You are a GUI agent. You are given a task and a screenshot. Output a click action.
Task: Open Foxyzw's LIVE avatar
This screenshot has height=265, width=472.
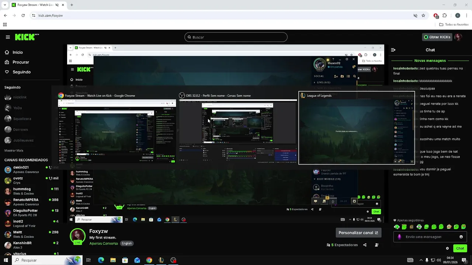pos(77,236)
